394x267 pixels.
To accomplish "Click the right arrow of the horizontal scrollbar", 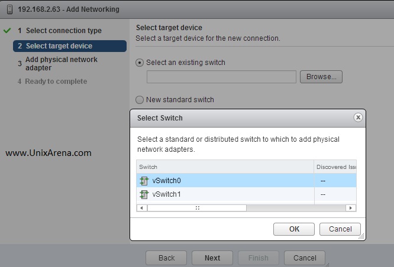I will pyautogui.click(x=351, y=208).
